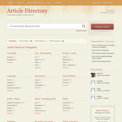Open the World affairs subcategory
Screen dimensions: 122x122
click(x=66, y=108)
